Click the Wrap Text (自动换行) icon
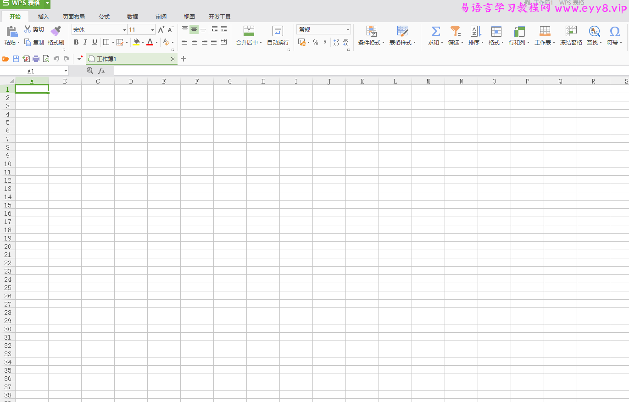629x402 pixels. click(278, 31)
